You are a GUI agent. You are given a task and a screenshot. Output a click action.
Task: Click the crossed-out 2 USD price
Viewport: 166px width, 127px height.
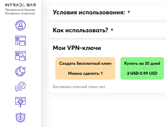click(x=133, y=73)
